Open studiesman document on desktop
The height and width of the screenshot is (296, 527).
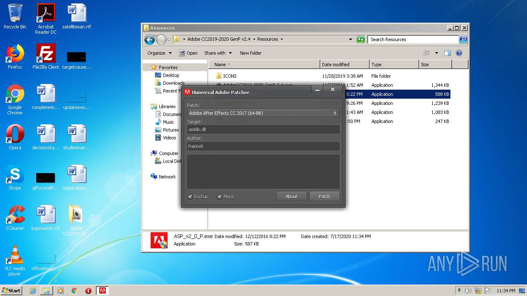point(77,137)
